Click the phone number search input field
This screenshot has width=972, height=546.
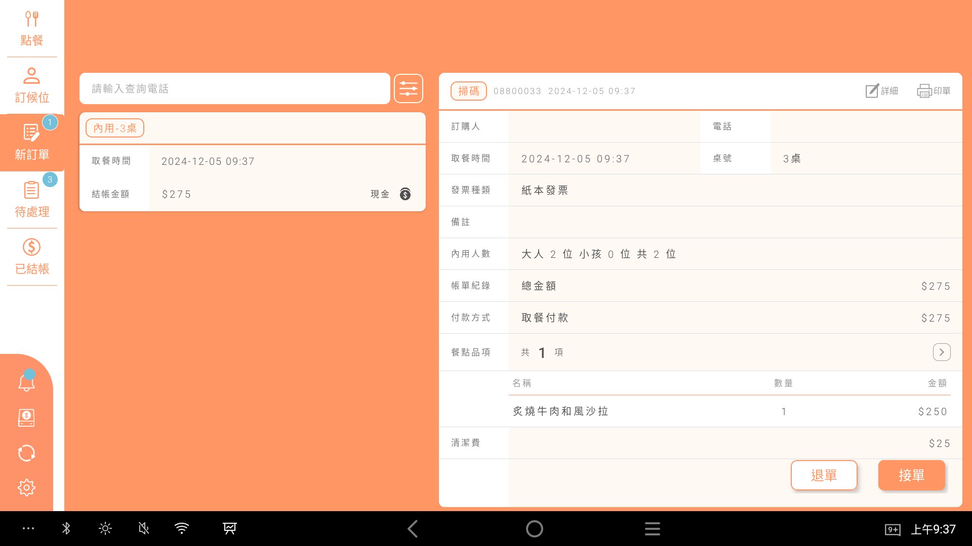(x=234, y=89)
